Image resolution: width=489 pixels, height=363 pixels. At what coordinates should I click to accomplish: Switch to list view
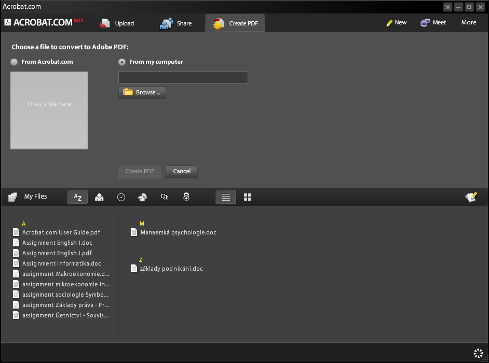(226, 197)
